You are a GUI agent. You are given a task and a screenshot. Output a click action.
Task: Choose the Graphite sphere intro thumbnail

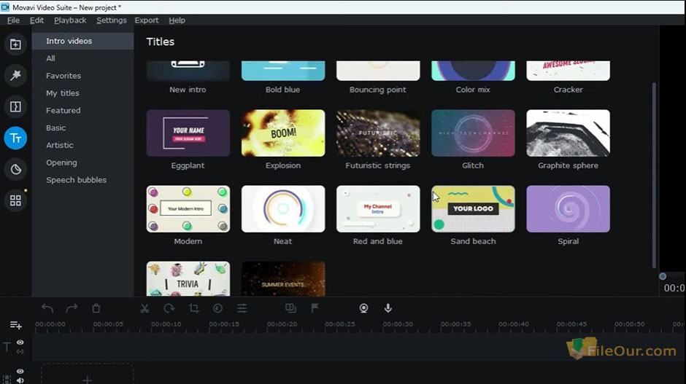tap(568, 133)
